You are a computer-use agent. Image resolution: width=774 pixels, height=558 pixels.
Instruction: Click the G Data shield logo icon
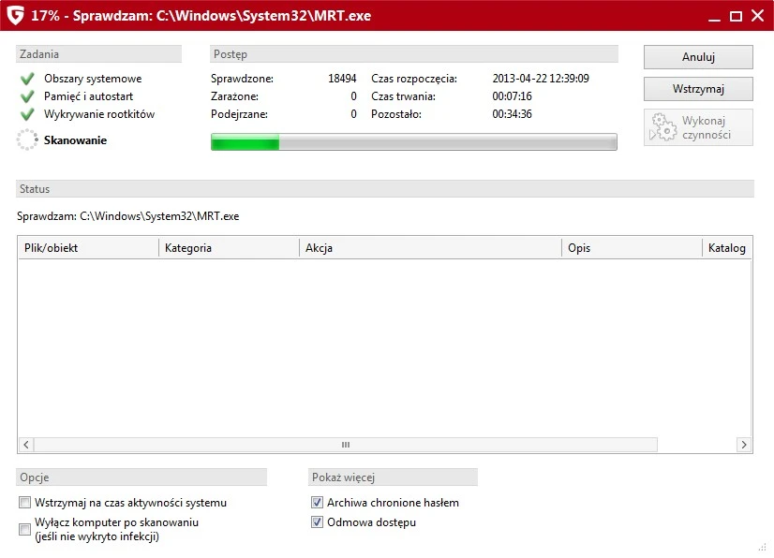click(x=15, y=16)
